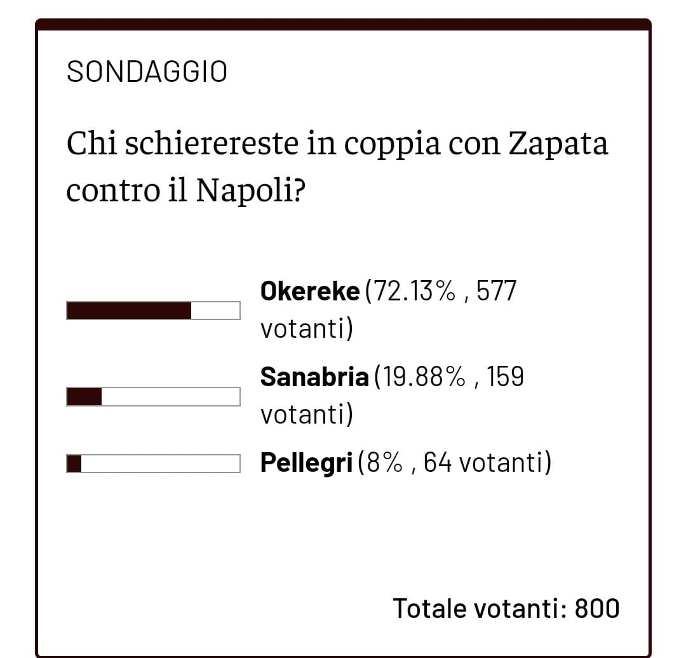Click the empty part of Pellegri's result bar
Image resolution: width=686 pixels, height=658 pixels.
pyautogui.click(x=160, y=464)
